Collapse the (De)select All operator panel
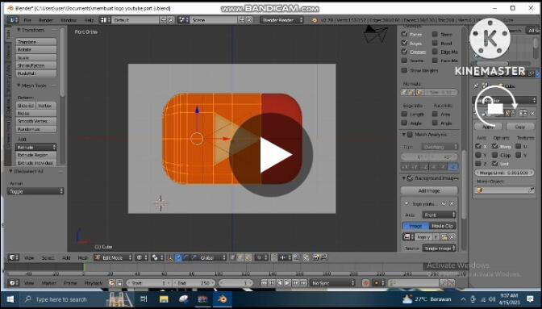Viewport: 542px width, 309px height. click(10, 171)
